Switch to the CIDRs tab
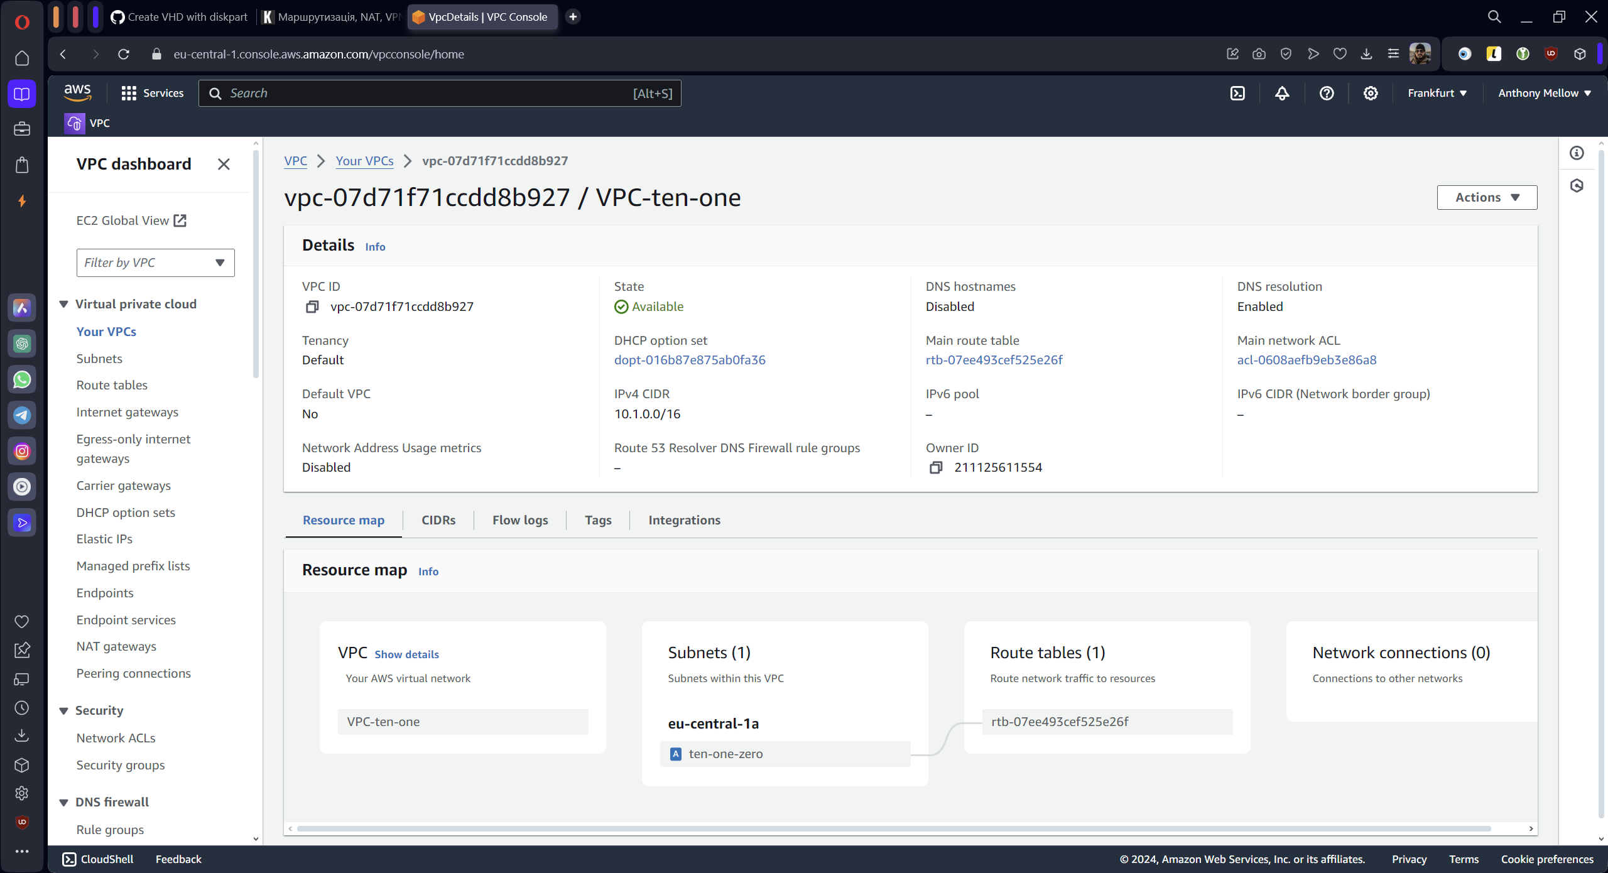Viewport: 1608px width, 873px height. click(x=438, y=520)
